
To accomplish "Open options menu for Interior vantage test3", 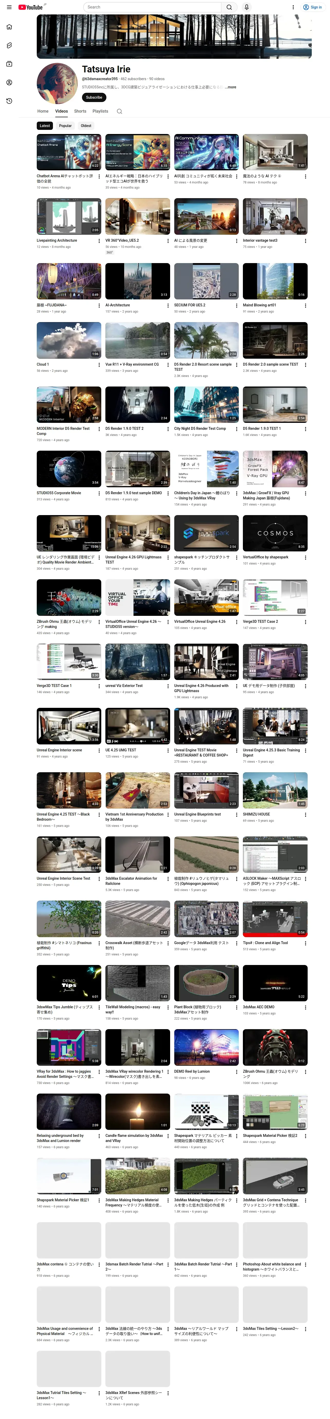I will [x=305, y=241].
